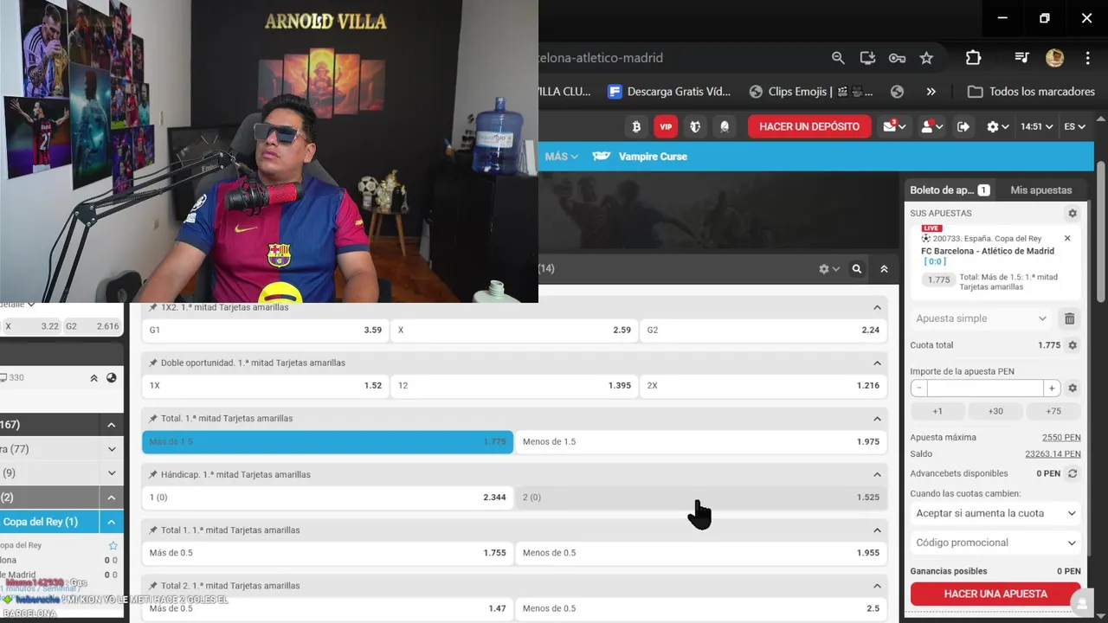Screen dimensions: 1108x623
Task: Open the Descarga Gratis Víd... bookmark
Action: [669, 92]
